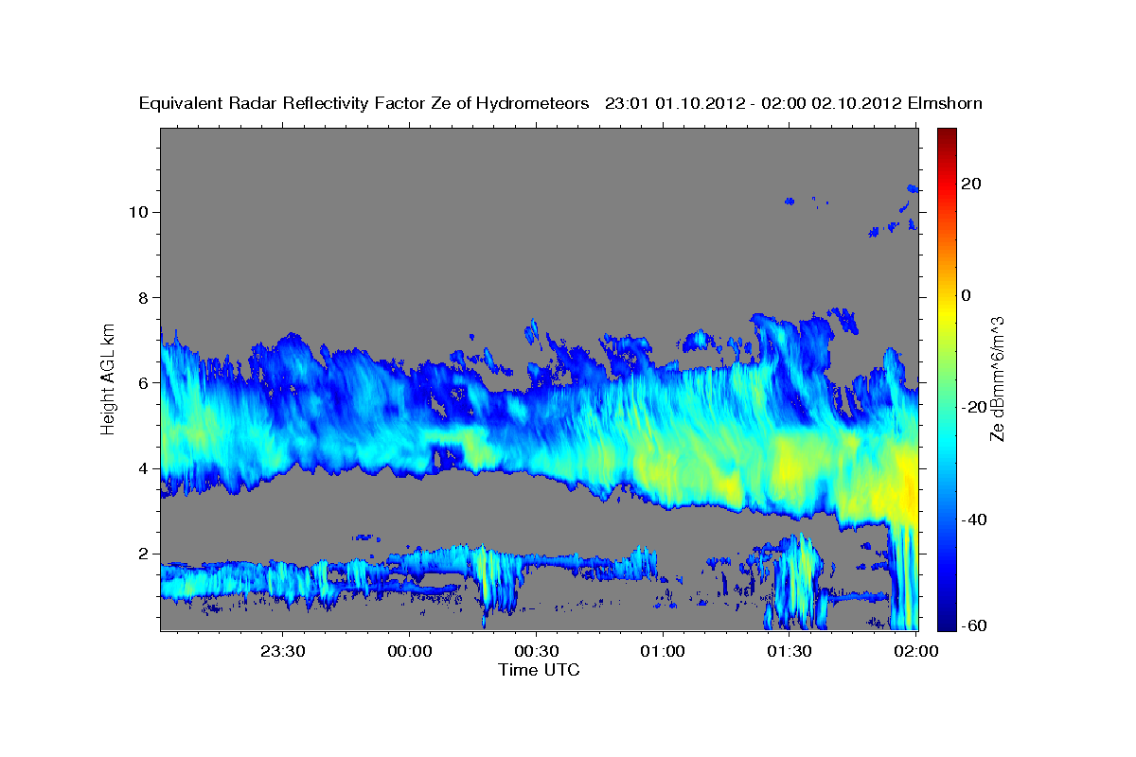Click the "Height AGL km" axis label
1136x757 pixels.
(109, 378)
